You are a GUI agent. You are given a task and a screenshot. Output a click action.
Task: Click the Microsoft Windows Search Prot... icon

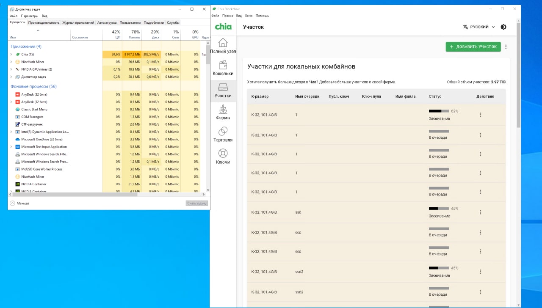(17, 162)
